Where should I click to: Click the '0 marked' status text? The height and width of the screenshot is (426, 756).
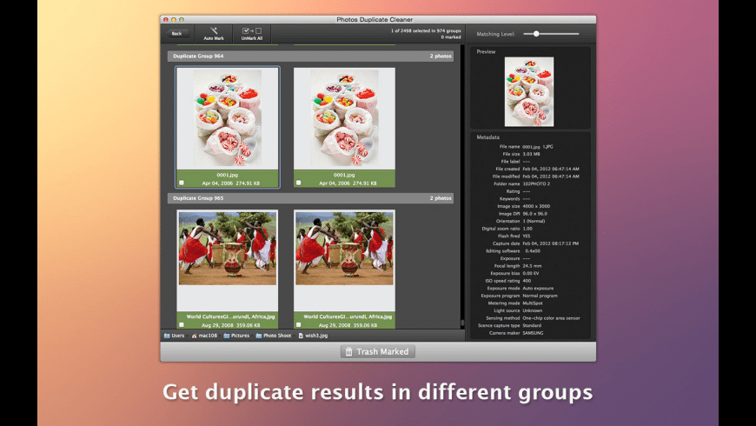tap(451, 37)
